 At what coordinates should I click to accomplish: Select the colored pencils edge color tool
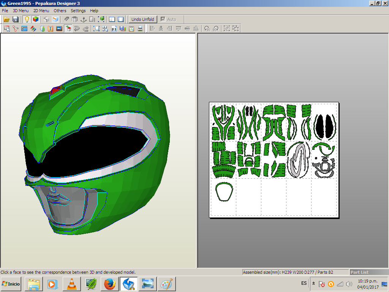[33, 29]
